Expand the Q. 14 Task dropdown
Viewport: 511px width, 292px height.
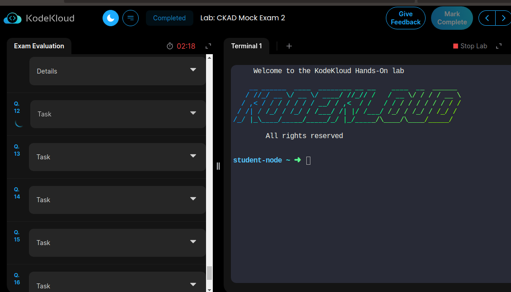pos(117,200)
